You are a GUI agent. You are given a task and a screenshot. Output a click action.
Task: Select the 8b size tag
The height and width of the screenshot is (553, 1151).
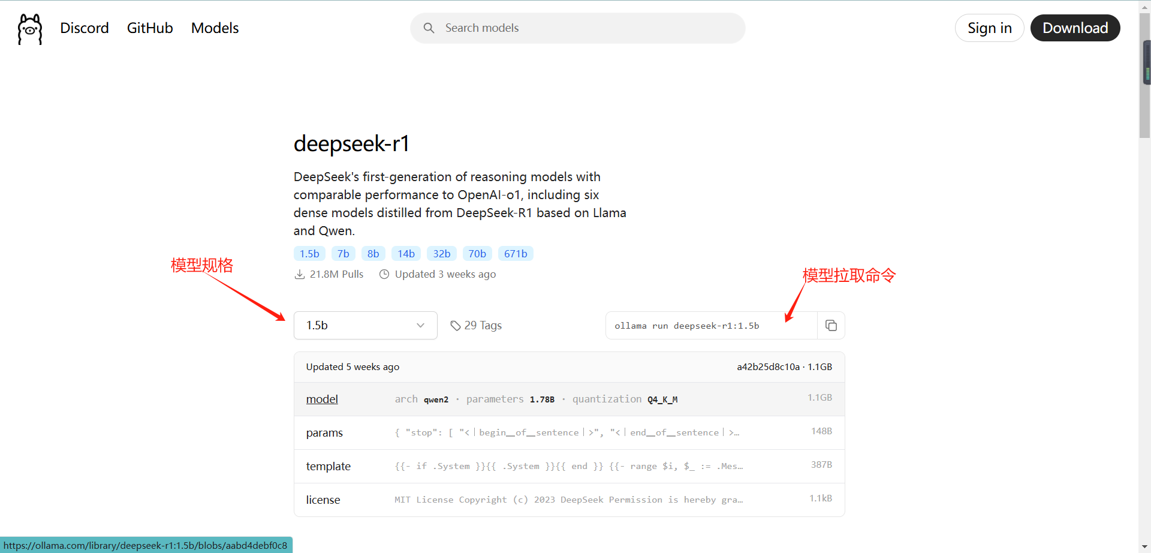tap(373, 254)
